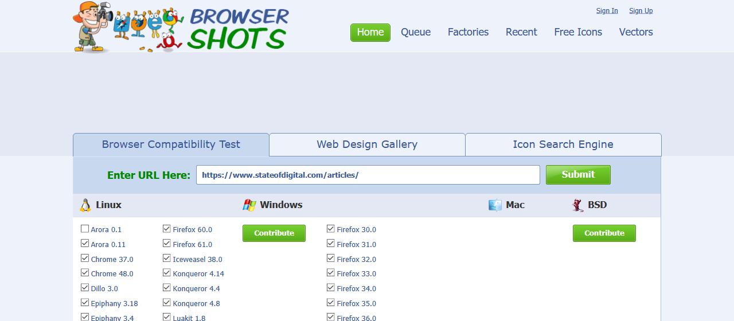Click the Sign In link
Image resolution: width=734 pixels, height=321 pixels.
coord(607,10)
